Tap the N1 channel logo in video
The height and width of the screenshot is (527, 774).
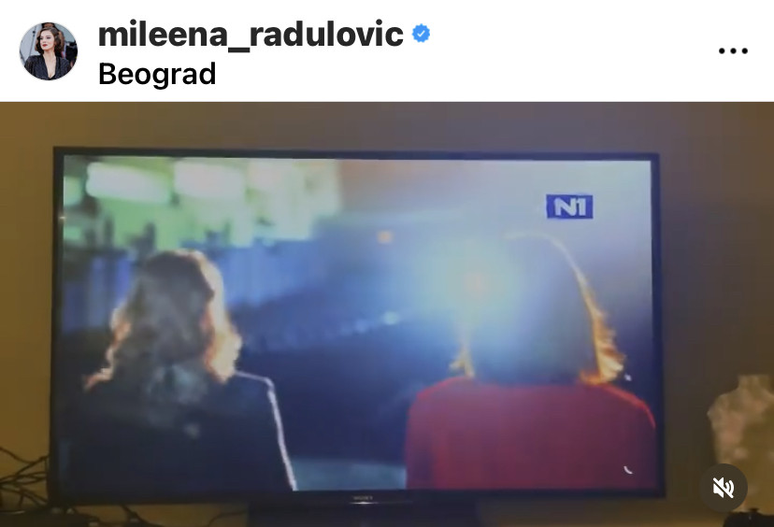tap(569, 207)
